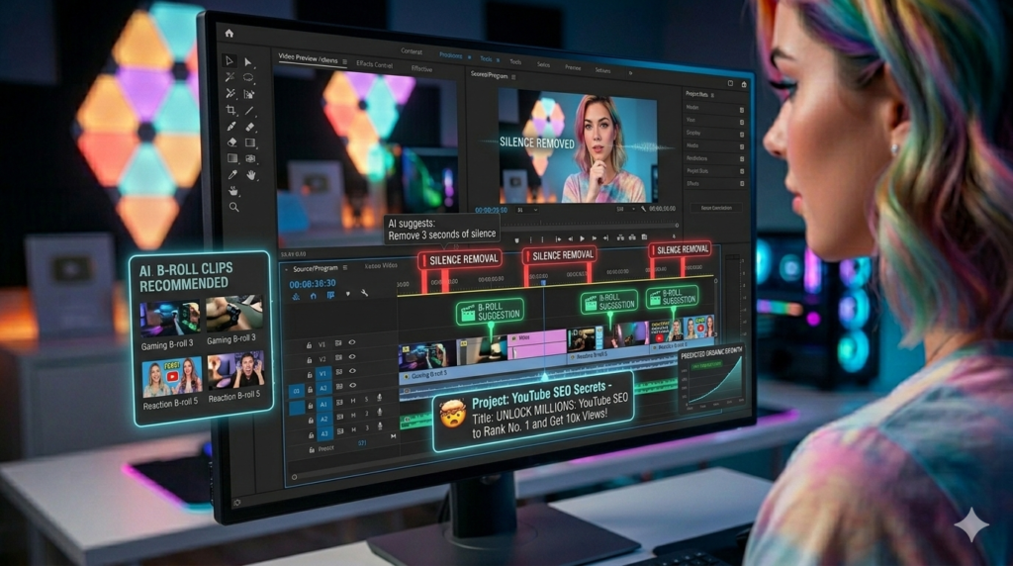This screenshot has width=1013, height=566.
Task: Click the microphone icon on track A1
Action: pos(379,398)
